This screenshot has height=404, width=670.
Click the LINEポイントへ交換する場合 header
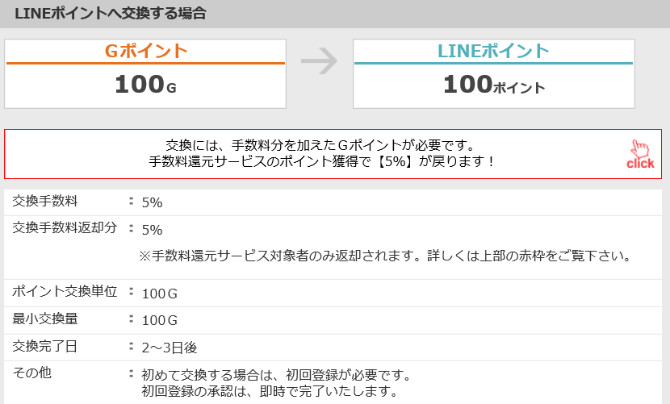coord(111,13)
